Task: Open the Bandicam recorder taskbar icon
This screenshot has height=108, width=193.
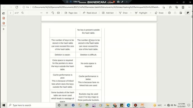Action: 135,105
